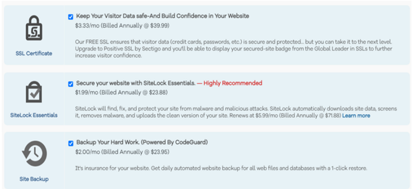The image size is (413, 189).
Task: Click the $1.99/mo SiteLock price line
Action: point(121,92)
